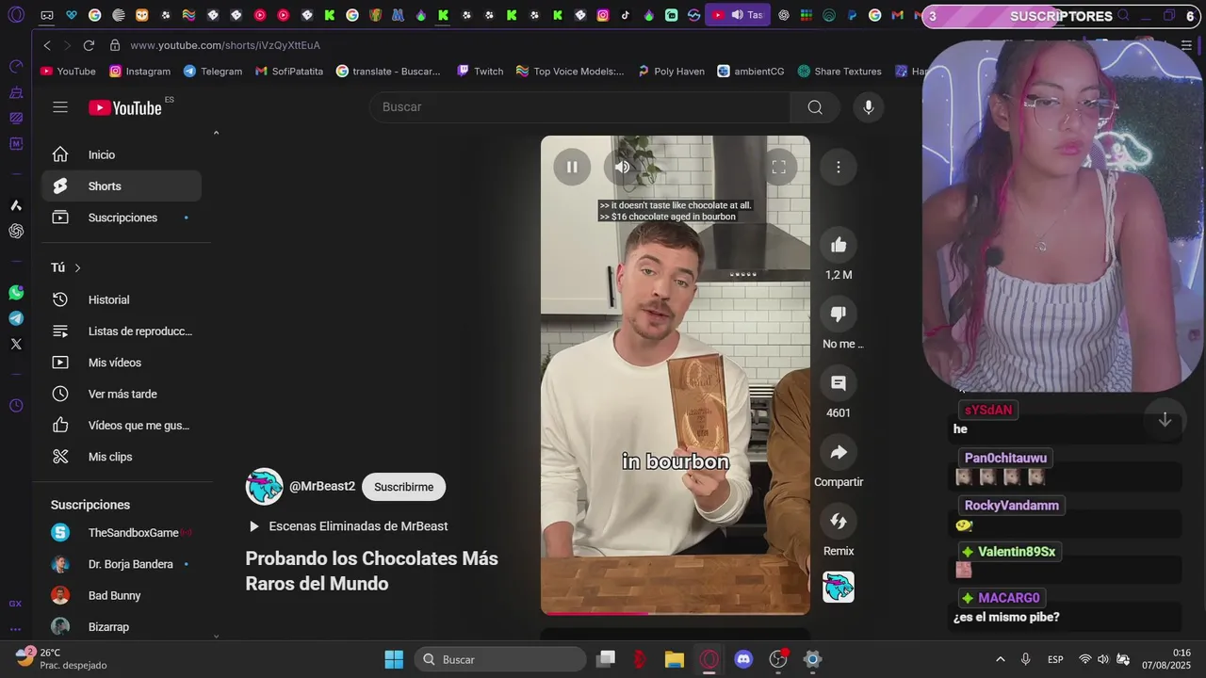Open the Opera menu logo

pyautogui.click(x=16, y=15)
